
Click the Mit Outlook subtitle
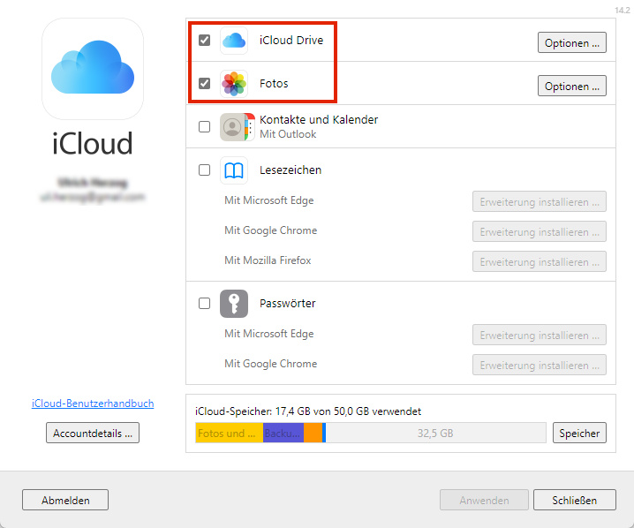[x=288, y=134]
